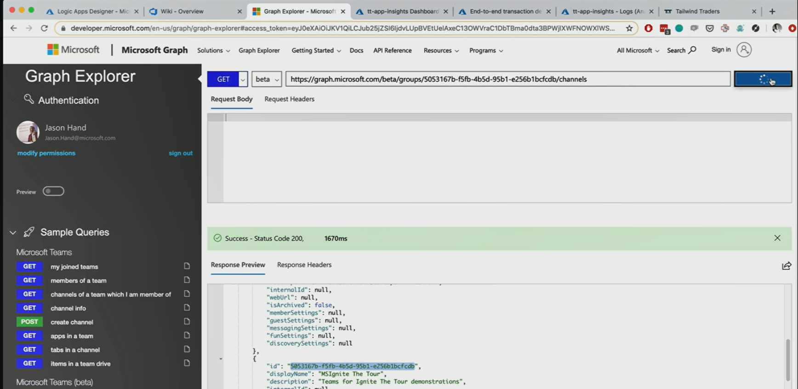Click the Sign in user avatar icon
This screenshot has width=798, height=389.
744,50
